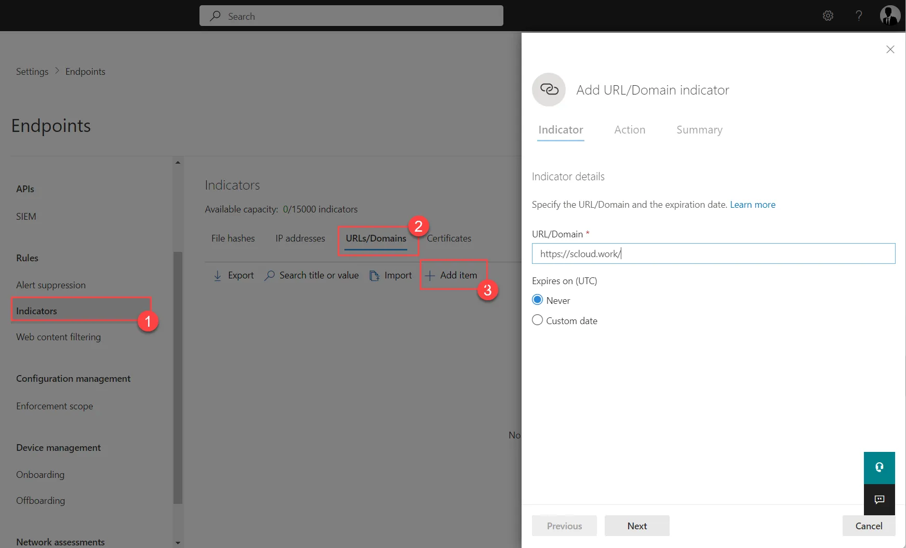Viewport: 906px width, 548px height.
Task: Click the Available capacity 0/15000 indicators text
Action: tap(281, 209)
